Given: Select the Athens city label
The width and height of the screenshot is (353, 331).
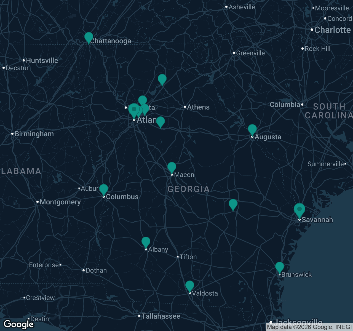Looking at the screenshot, I should (198, 107).
